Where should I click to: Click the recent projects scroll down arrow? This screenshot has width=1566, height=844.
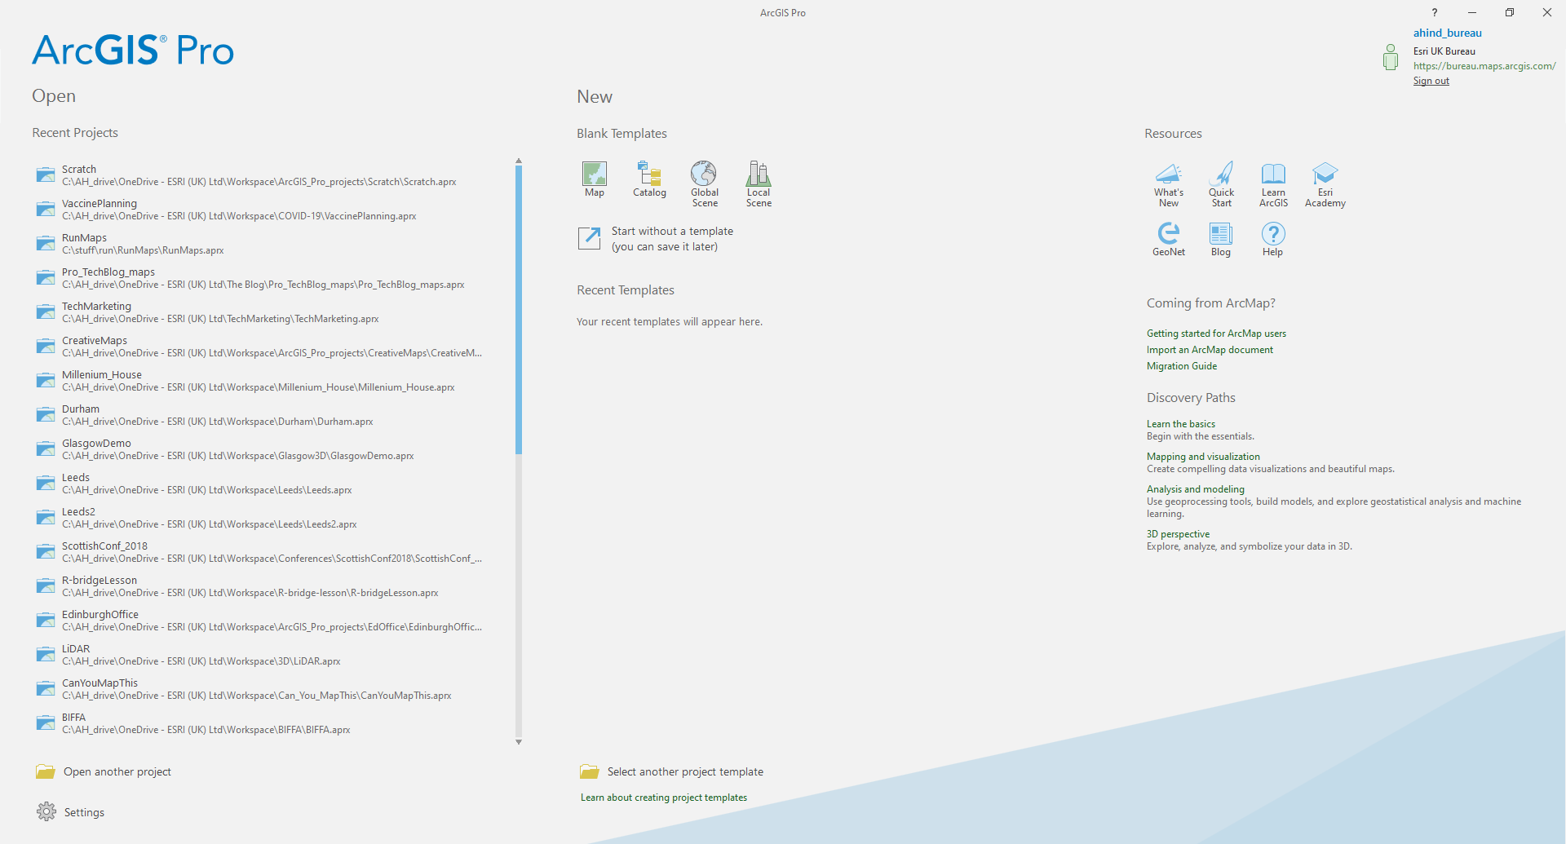point(519,742)
